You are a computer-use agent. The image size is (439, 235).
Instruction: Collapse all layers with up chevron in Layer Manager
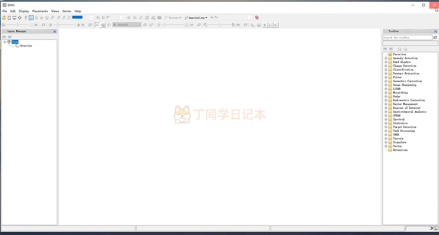(x=4, y=37)
